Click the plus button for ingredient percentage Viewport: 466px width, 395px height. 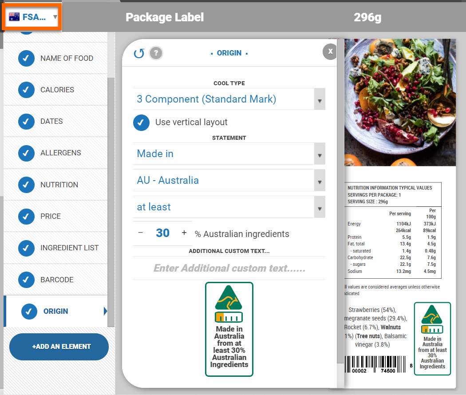184,233
